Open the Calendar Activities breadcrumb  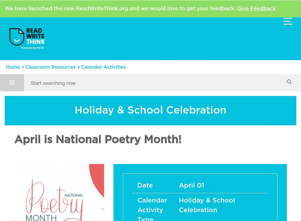coord(103,67)
